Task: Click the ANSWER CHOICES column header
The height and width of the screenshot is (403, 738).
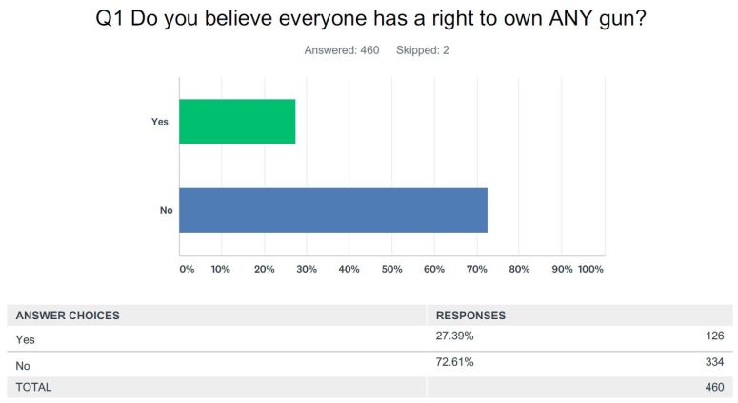Action: point(67,315)
